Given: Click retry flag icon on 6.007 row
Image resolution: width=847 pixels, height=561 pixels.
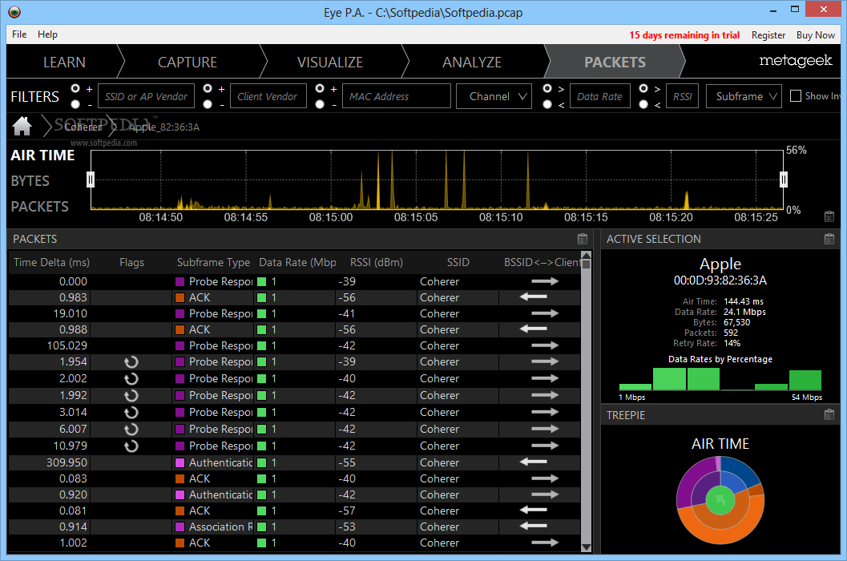Looking at the screenshot, I should (x=131, y=429).
